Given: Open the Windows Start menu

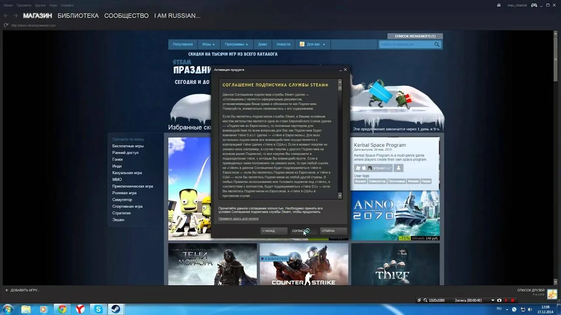Looking at the screenshot, I should click(7, 309).
